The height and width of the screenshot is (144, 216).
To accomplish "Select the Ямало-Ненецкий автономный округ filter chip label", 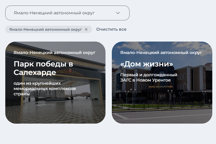I will click(45, 29).
